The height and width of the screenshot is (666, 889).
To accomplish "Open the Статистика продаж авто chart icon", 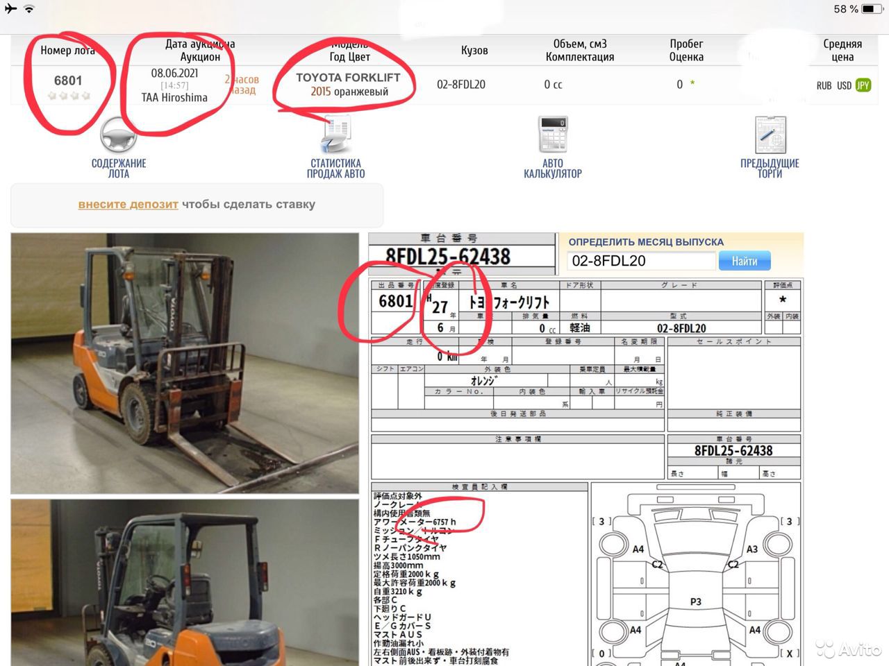I will point(336,135).
